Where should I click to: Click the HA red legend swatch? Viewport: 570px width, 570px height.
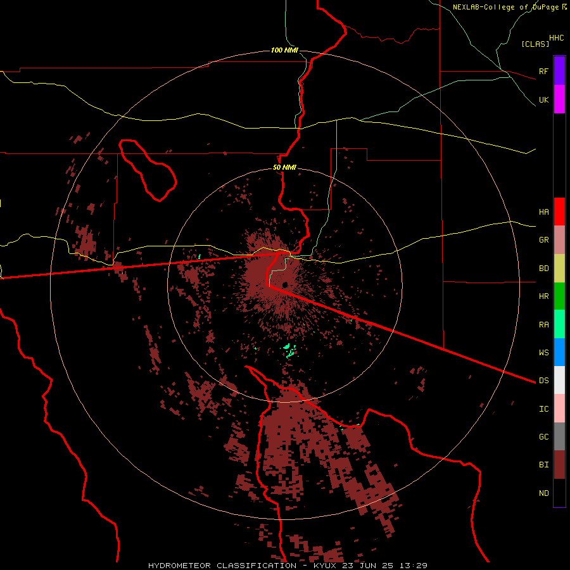coord(559,212)
